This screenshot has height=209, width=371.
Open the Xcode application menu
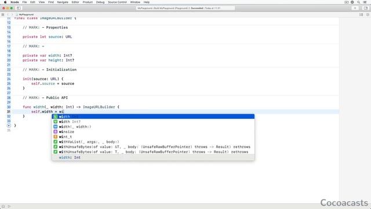coord(14,2)
